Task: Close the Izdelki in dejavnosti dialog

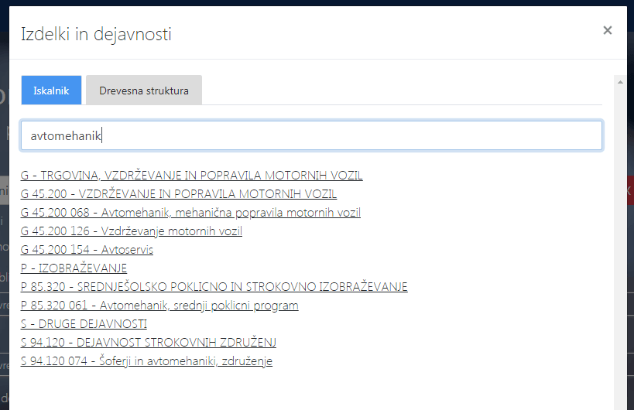Action: (607, 30)
